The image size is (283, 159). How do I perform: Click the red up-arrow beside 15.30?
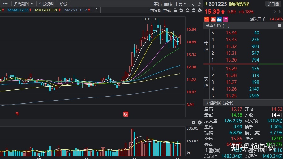tap(223, 12)
